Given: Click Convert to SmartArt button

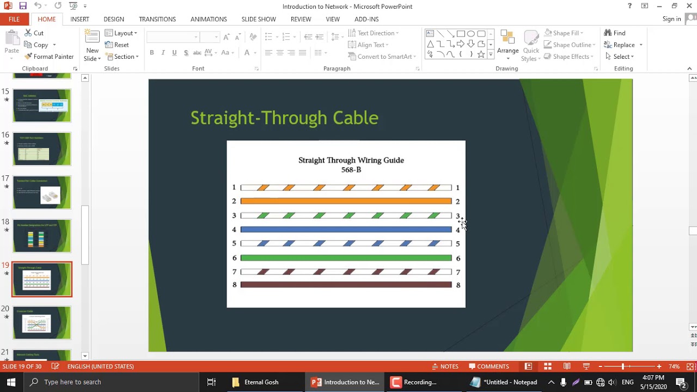Looking at the screenshot, I should [382, 57].
